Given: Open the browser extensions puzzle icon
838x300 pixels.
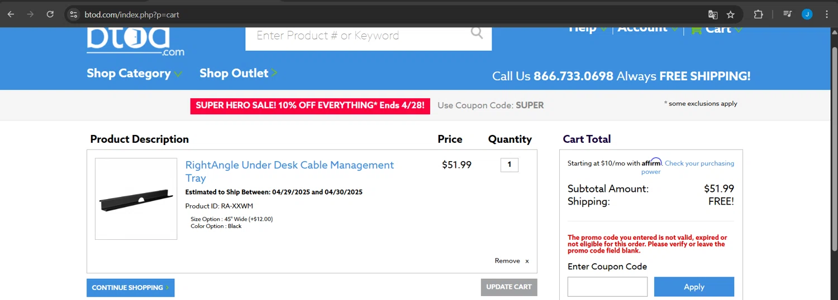Looking at the screenshot, I should tap(758, 14).
